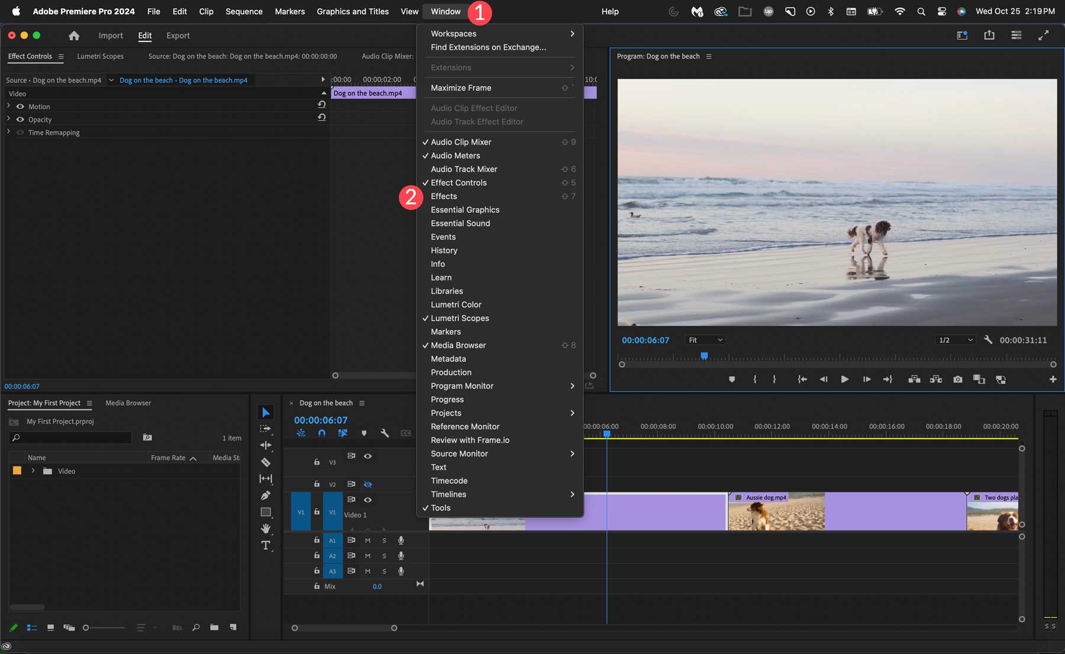The width and height of the screenshot is (1065, 654).
Task: Click the Export Frame camera icon
Action: tap(958, 379)
